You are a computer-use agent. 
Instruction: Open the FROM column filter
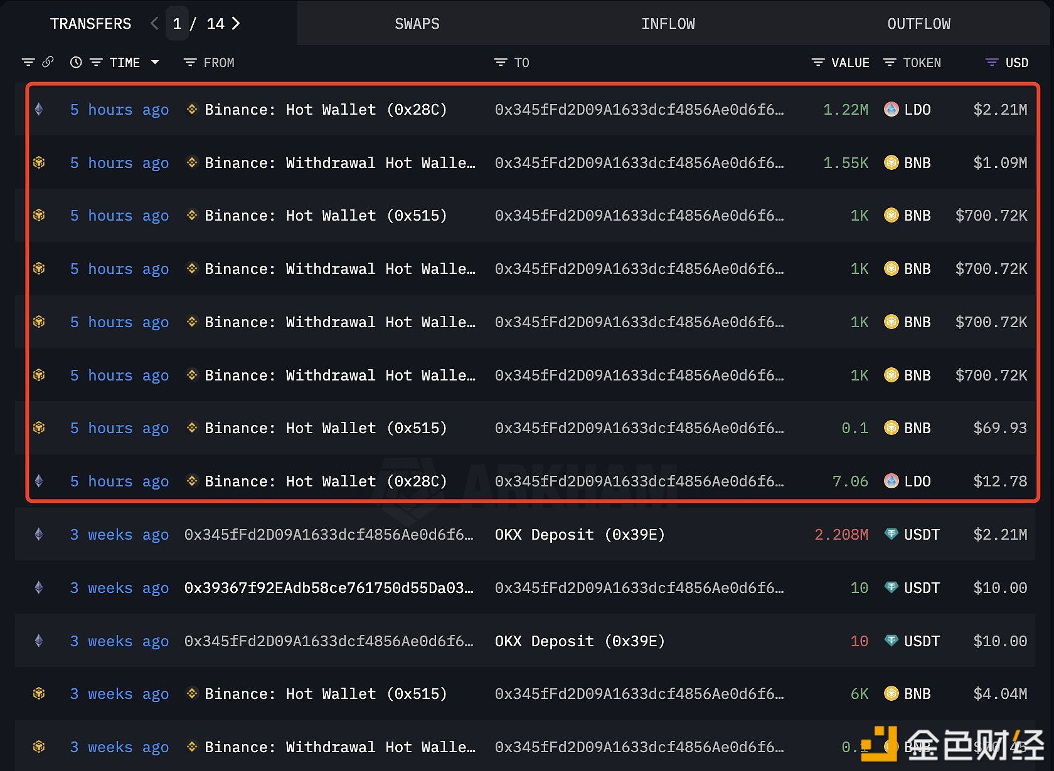tap(190, 62)
